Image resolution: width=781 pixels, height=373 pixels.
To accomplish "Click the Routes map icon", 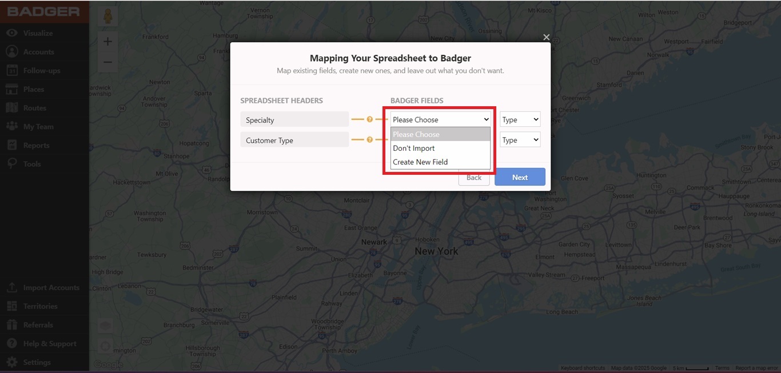I will tap(12, 108).
